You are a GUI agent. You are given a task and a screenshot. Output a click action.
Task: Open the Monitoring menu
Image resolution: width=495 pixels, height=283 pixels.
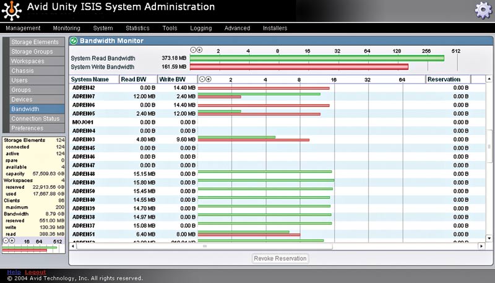pos(67,28)
